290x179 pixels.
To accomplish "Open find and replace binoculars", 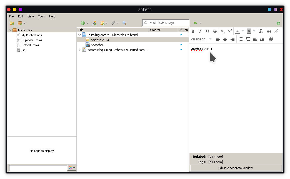I will (x=271, y=39).
